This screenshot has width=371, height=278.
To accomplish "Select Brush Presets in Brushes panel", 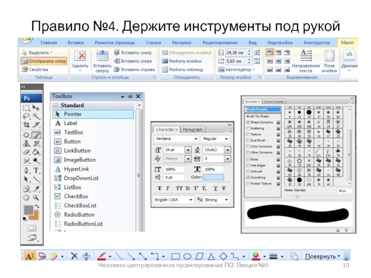I will coord(263,109).
